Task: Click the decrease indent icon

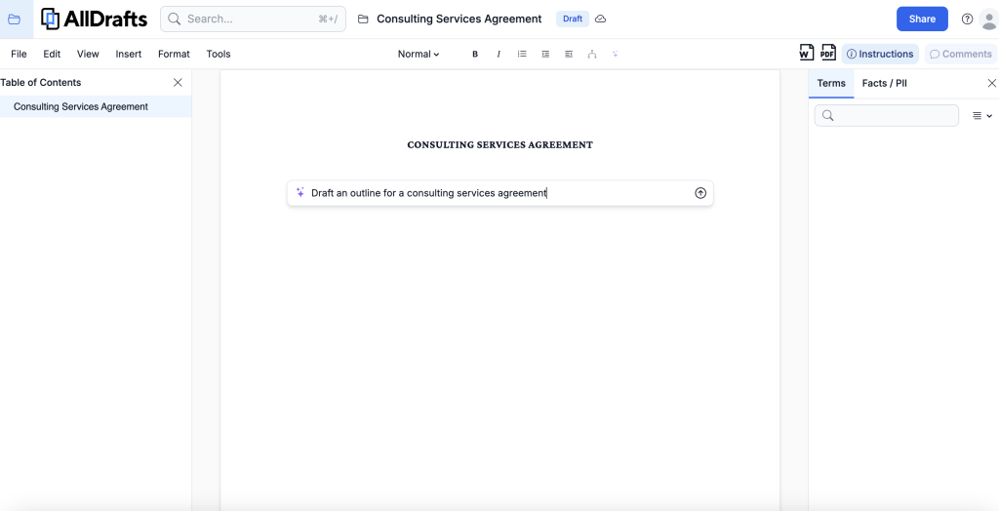Action: [569, 55]
